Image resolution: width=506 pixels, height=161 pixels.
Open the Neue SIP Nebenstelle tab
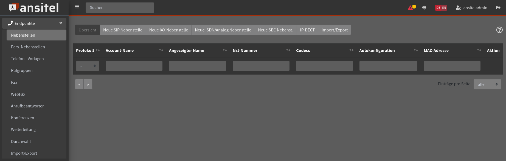[x=123, y=30]
